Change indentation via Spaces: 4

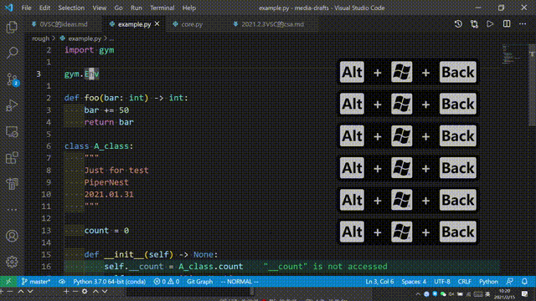click(x=414, y=282)
